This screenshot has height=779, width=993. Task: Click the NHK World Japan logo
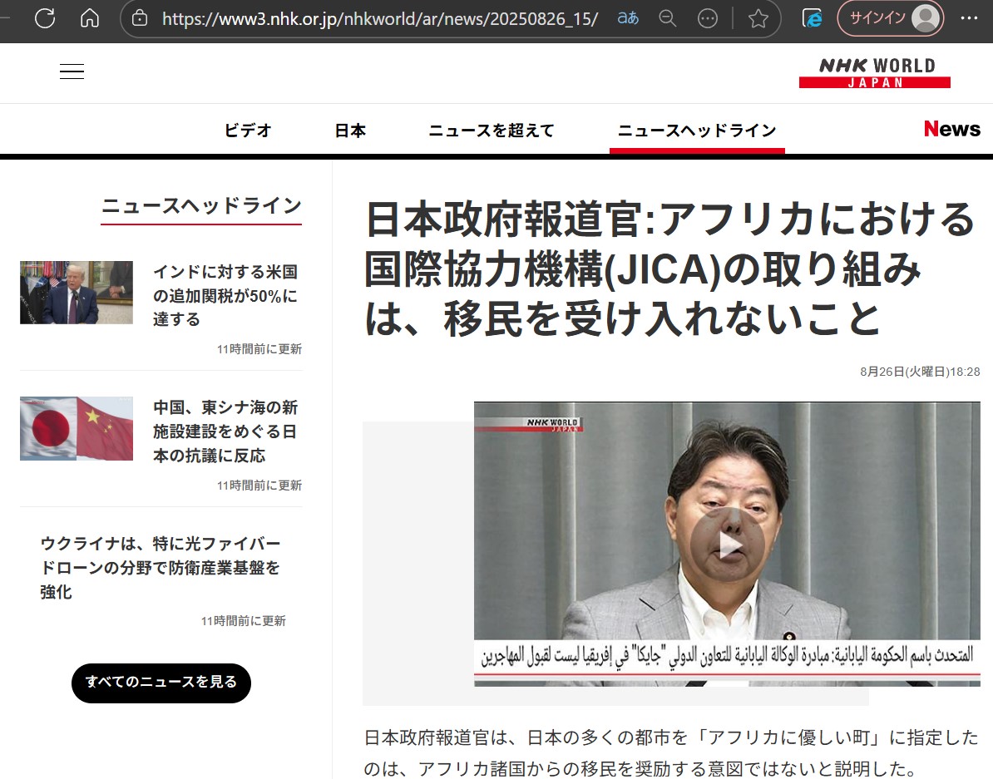pyautogui.click(x=875, y=72)
